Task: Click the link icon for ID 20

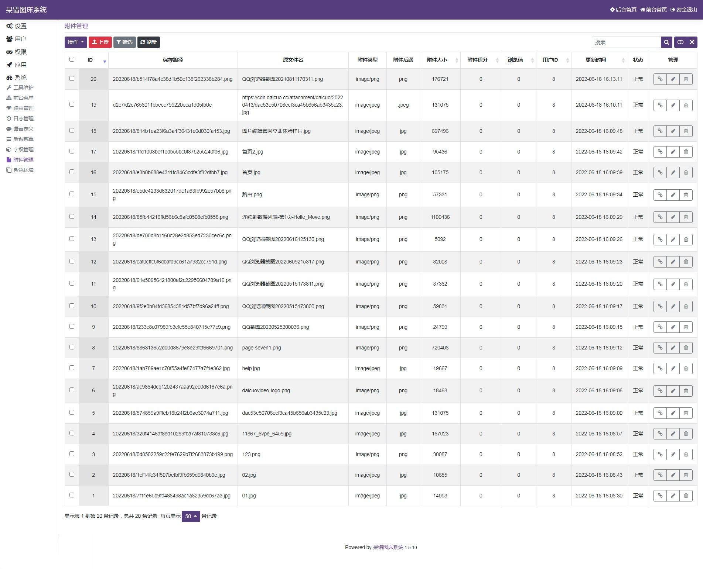Action: coord(660,79)
